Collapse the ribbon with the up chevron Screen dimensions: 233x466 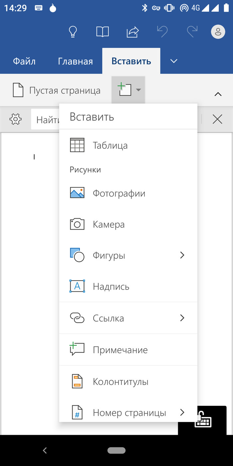coord(218,94)
